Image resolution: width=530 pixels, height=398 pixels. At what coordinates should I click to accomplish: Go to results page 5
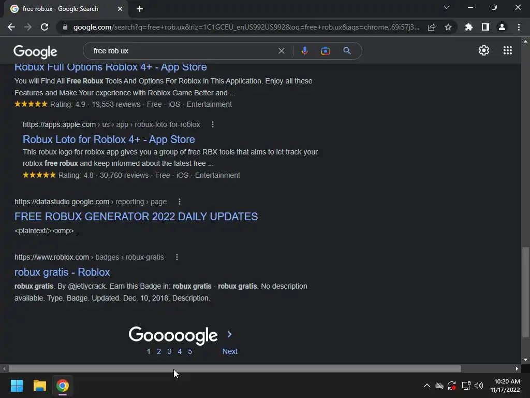[x=190, y=352]
